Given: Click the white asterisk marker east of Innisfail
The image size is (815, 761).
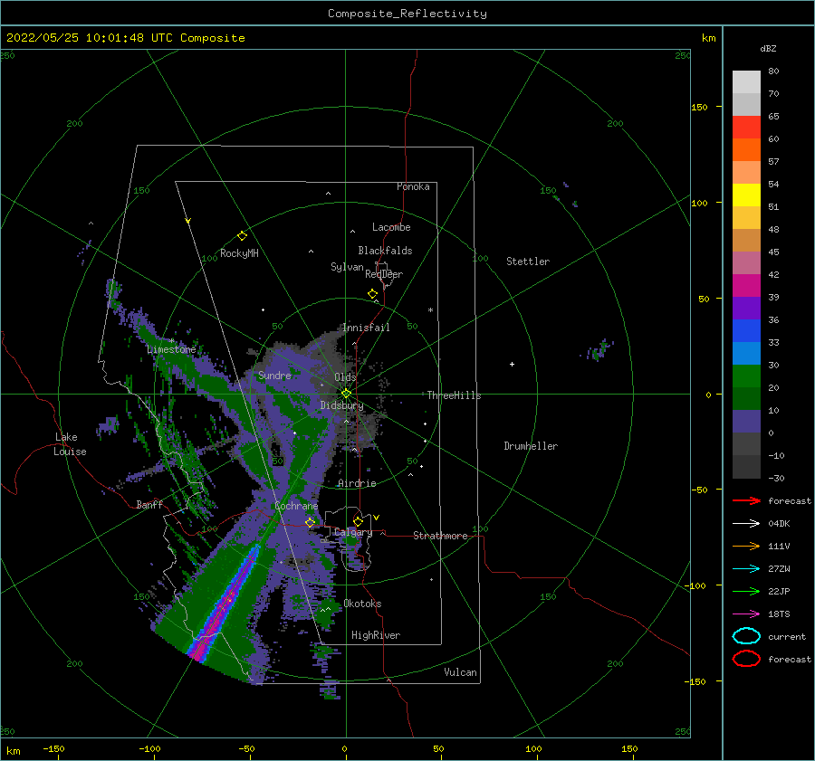Looking at the screenshot, I should point(430,310).
